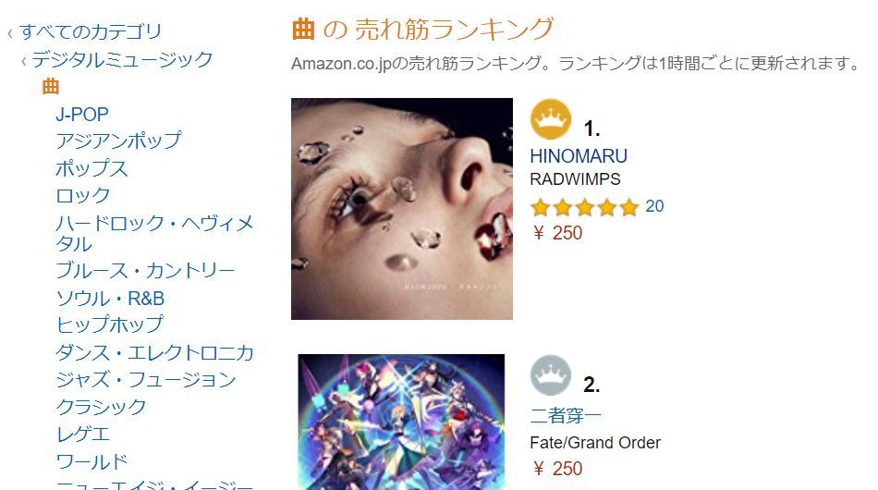Select the ロック category
This screenshot has width=878, height=490.
pos(83,195)
